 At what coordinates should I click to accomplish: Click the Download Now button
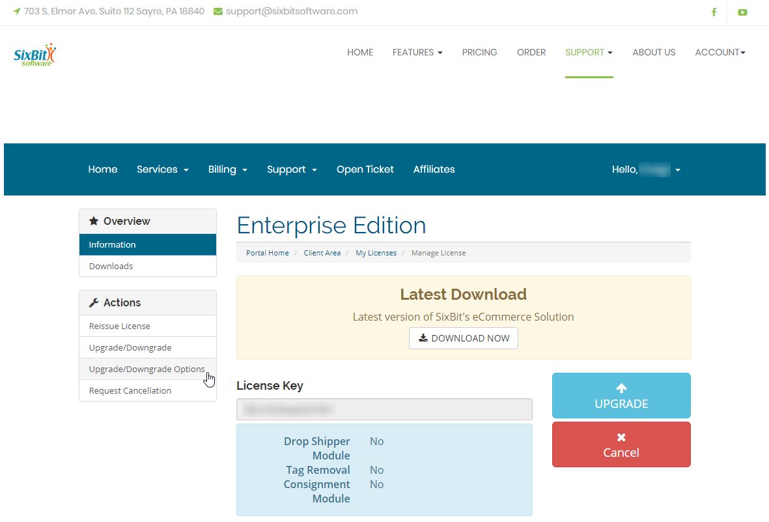[464, 338]
